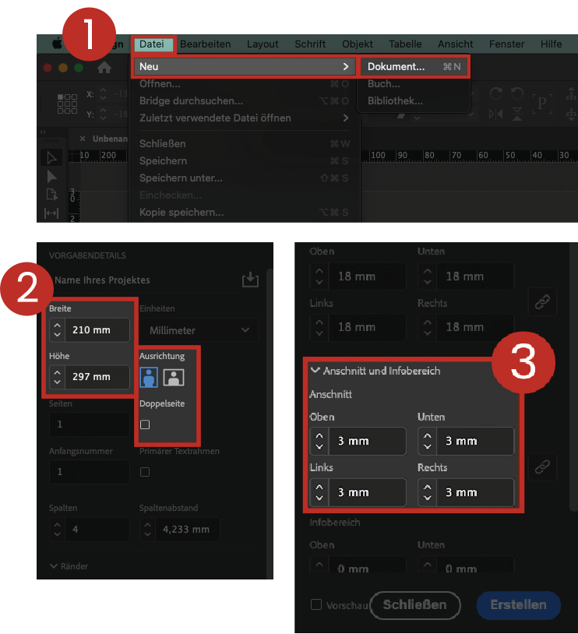578x634 pixels.
Task: Click Anschnitt Oben stepper arrows
Action: coord(319,441)
